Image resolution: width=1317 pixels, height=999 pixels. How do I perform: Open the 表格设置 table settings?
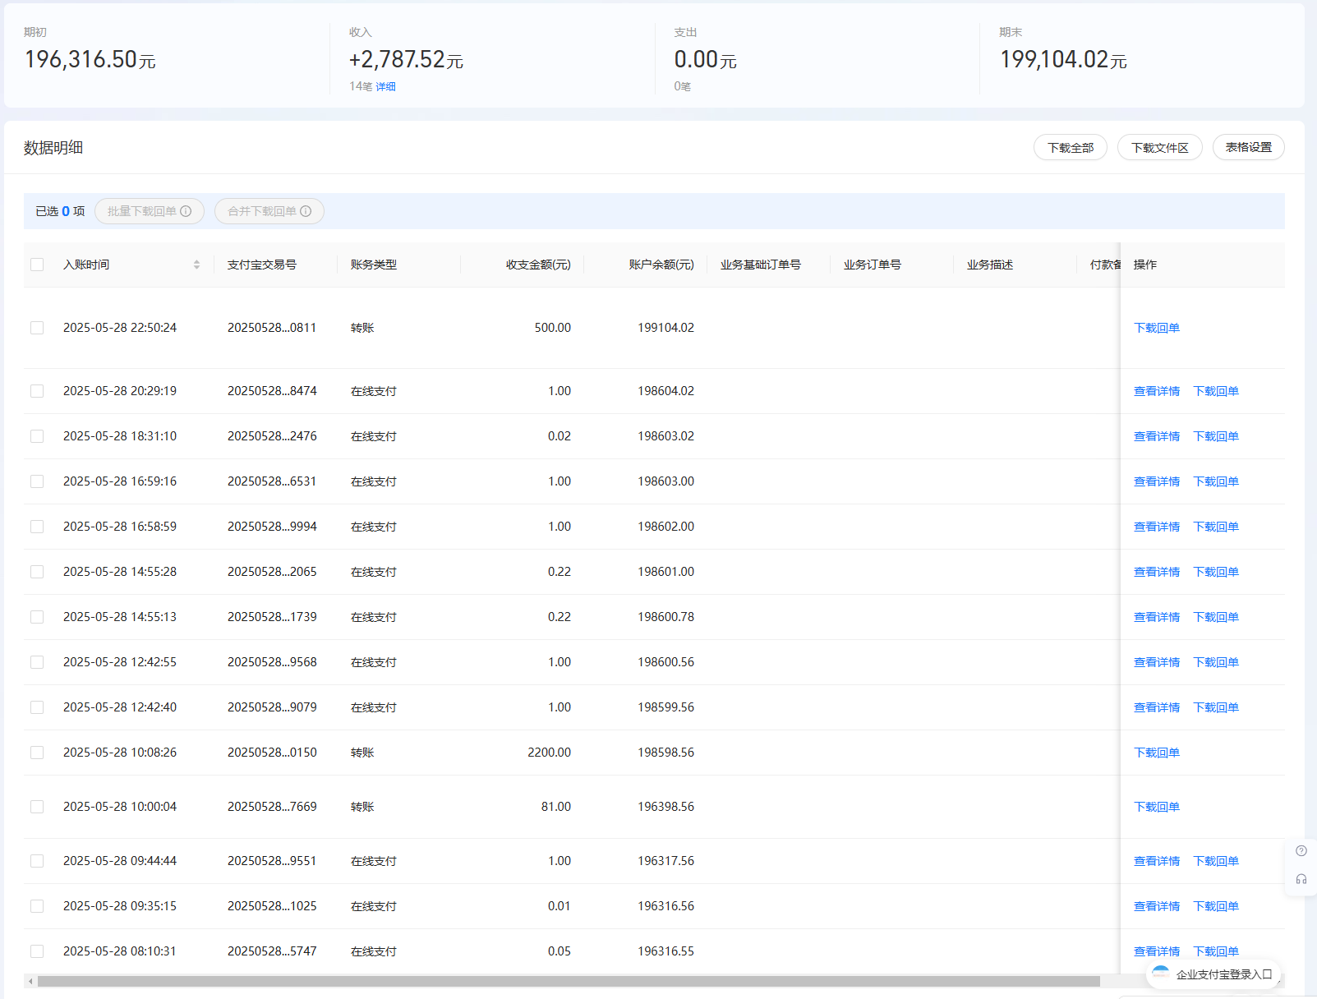coord(1248,147)
